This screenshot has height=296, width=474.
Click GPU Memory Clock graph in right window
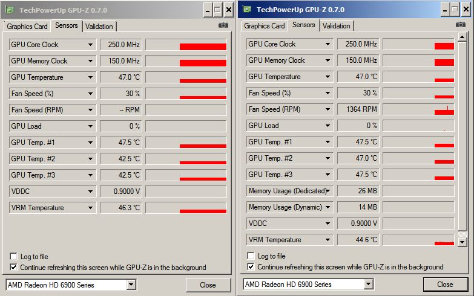point(418,60)
